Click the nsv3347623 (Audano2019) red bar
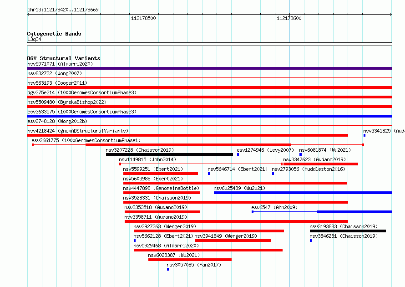 click(321, 164)
